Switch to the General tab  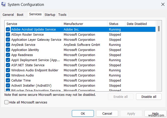[x=8, y=15]
